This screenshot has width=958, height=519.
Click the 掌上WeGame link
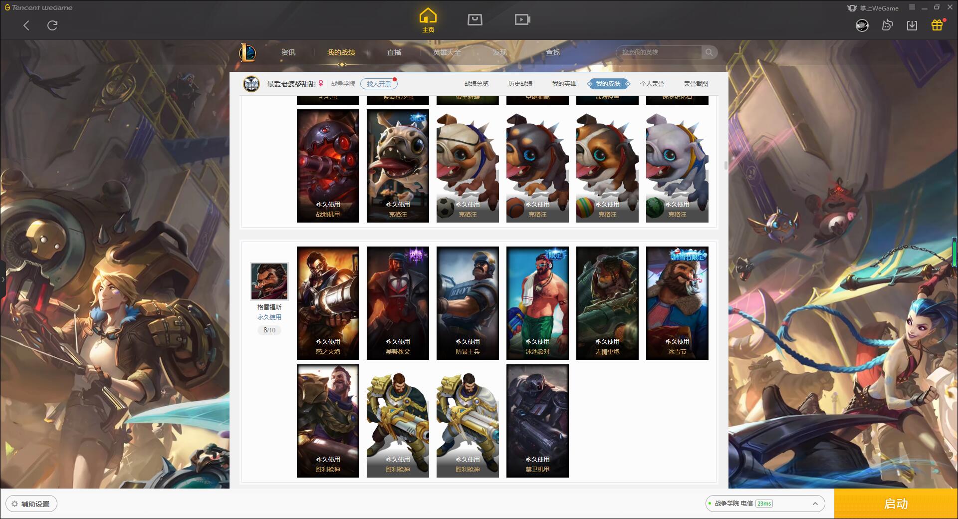(x=873, y=8)
